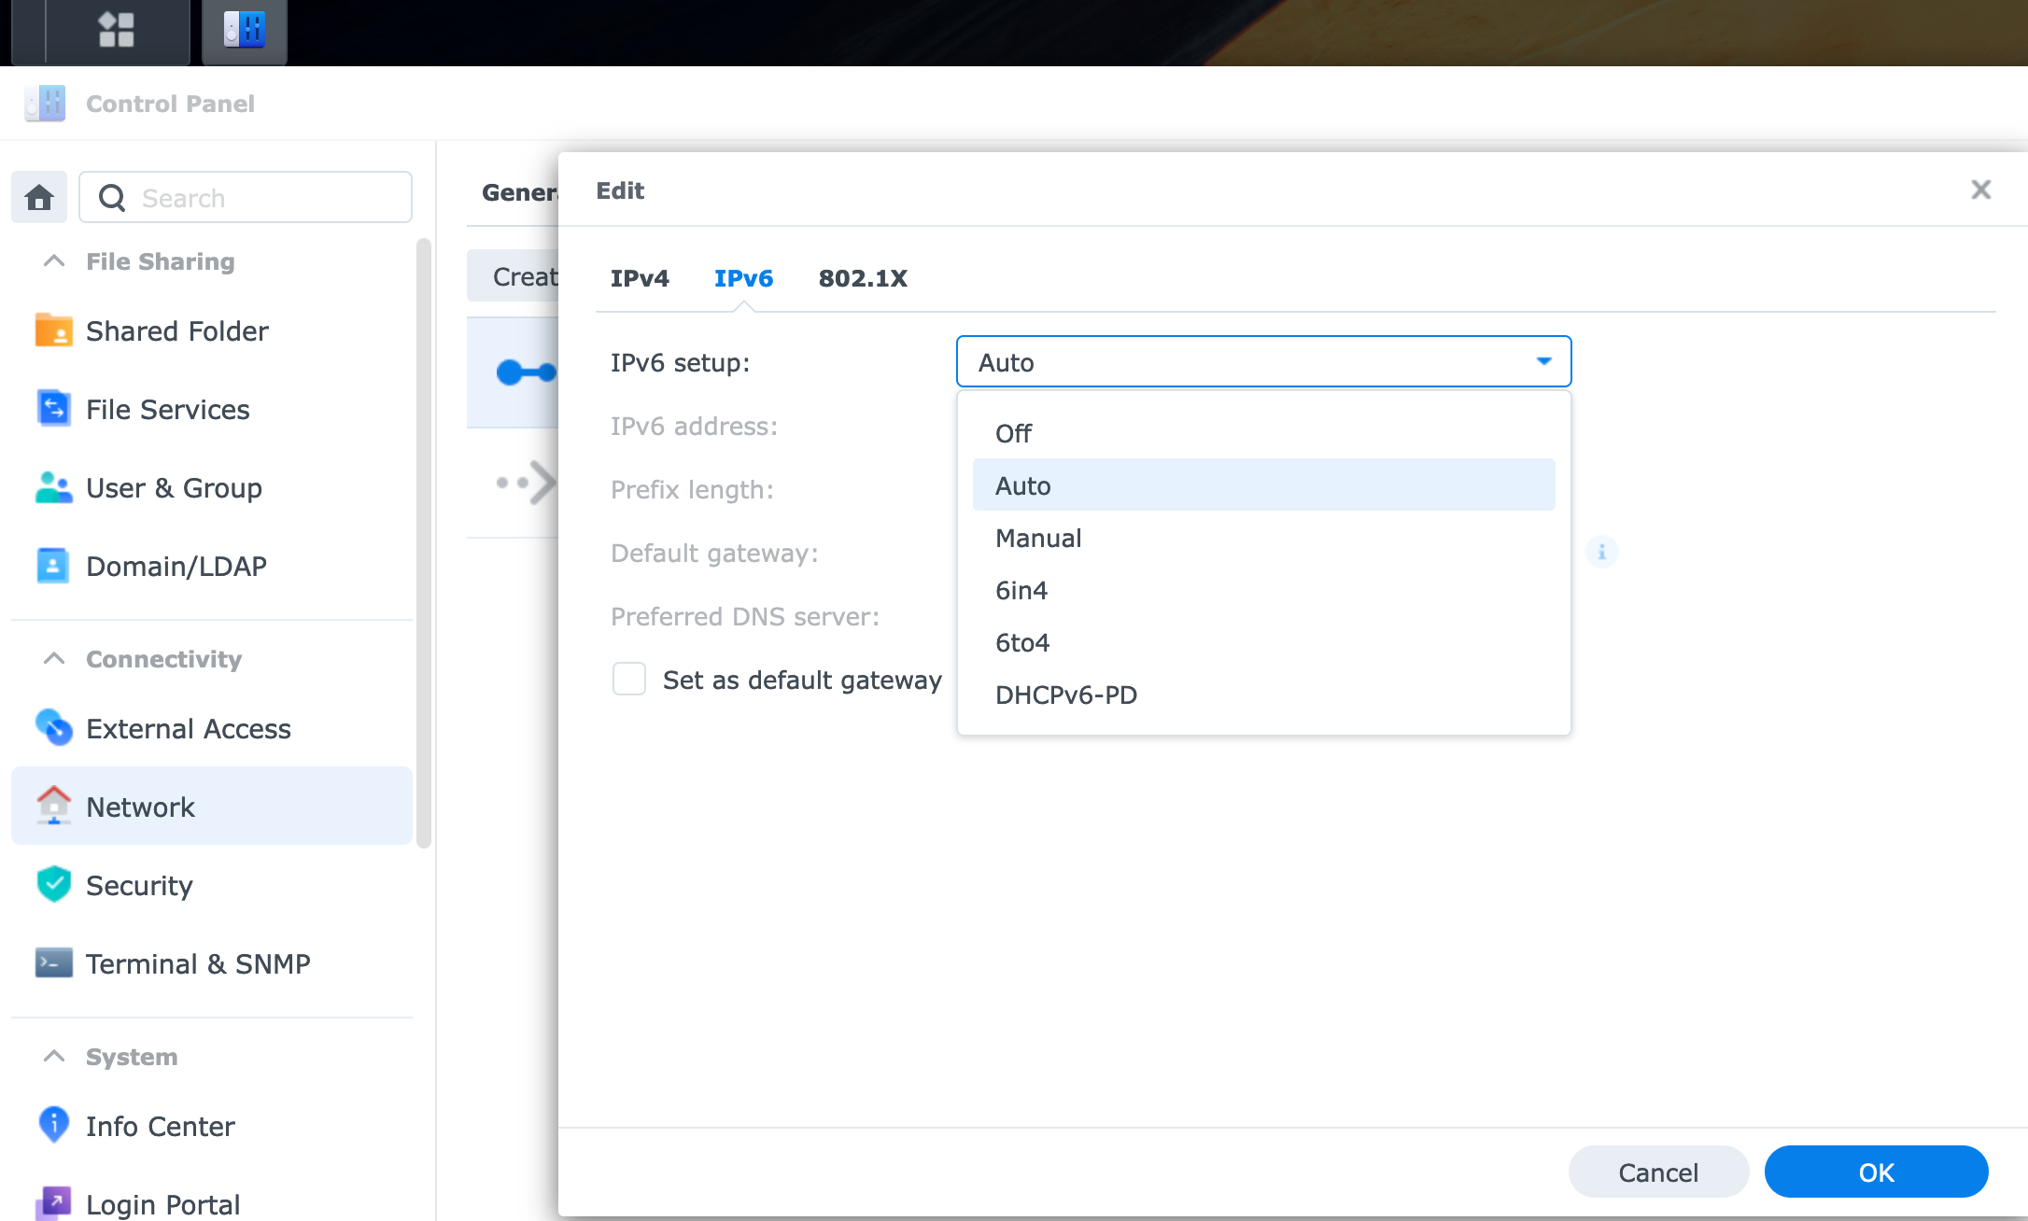The image size is (2028, 1221).
Task: Select 6to4 option from dropdown list
Action: pos(1021,641)
